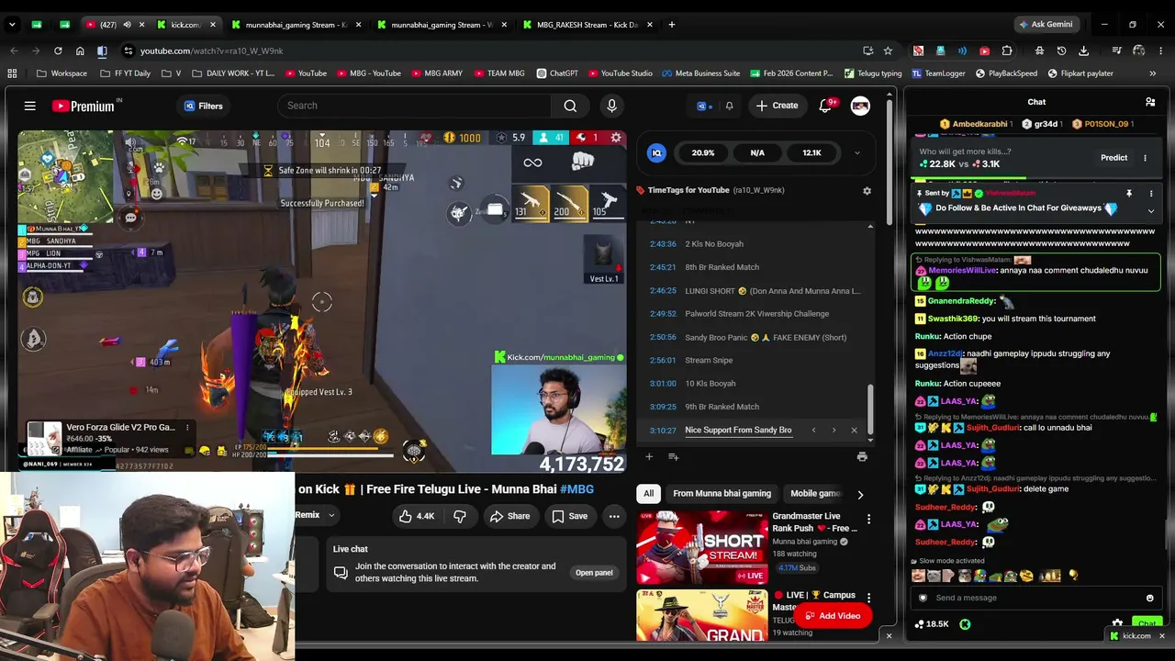
Task: Open the vidIQ score logo
Action: [x=656, y=153]
